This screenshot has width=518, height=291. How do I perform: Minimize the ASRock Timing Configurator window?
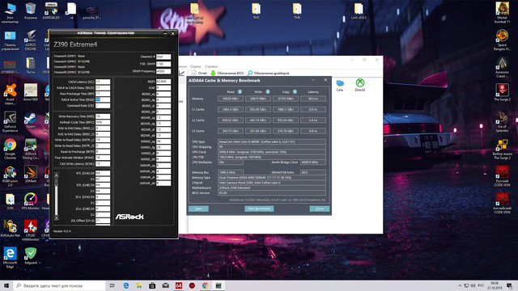tap(165, 33)
